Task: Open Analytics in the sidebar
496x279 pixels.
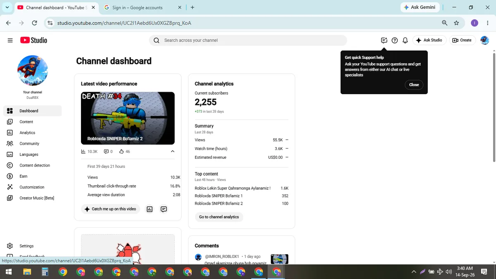Action: coord(33,133)
